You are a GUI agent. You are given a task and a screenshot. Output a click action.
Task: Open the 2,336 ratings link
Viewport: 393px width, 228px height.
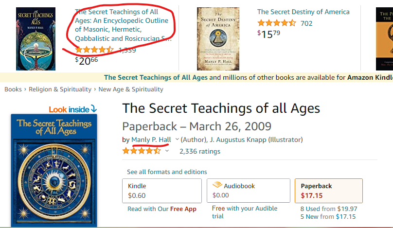[x=200, y=151]
